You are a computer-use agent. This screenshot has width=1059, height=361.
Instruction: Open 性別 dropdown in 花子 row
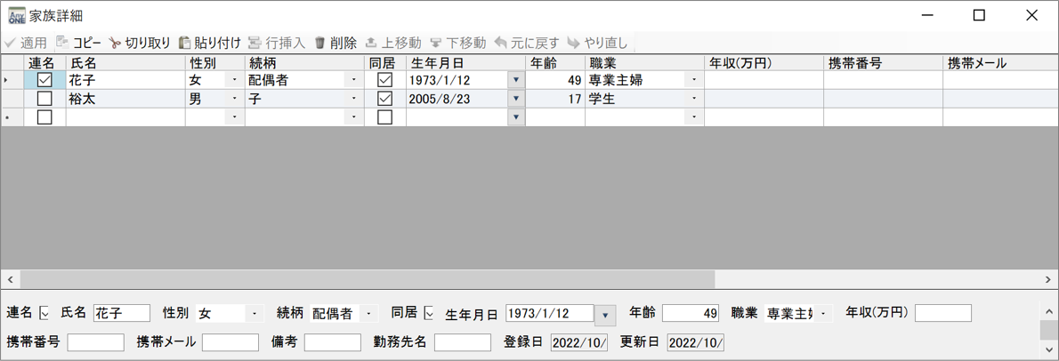pos(234,80)
